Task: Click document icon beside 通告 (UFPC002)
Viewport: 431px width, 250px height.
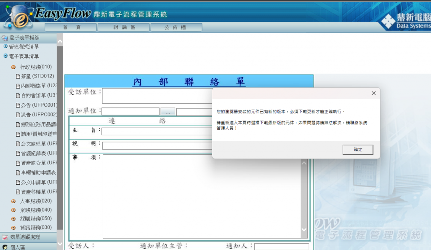Action: 18,115
